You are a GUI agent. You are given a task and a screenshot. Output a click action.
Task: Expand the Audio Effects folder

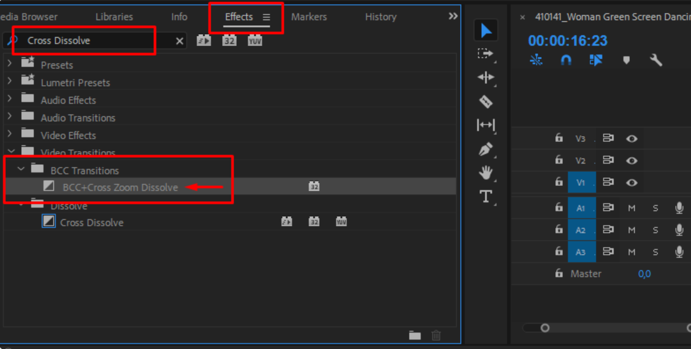pos(11,100)
